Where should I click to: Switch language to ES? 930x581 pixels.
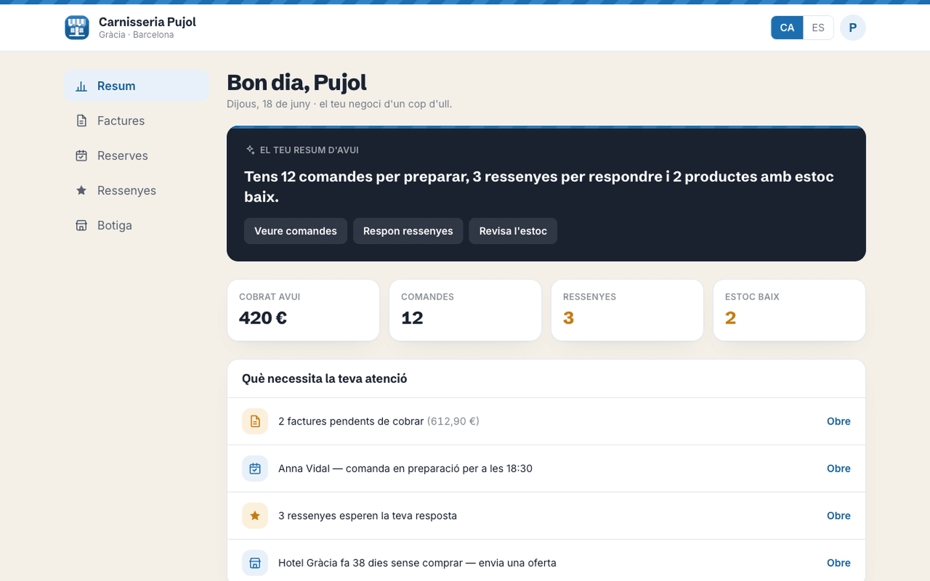click(818, 28)
